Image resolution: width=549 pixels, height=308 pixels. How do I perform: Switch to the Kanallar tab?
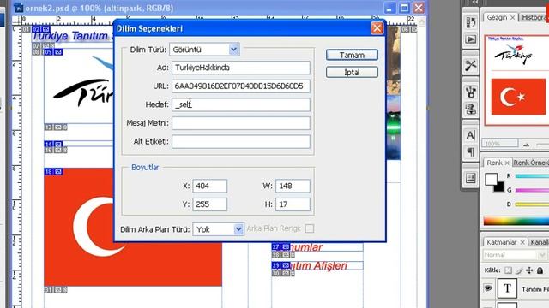pos(540,242)
